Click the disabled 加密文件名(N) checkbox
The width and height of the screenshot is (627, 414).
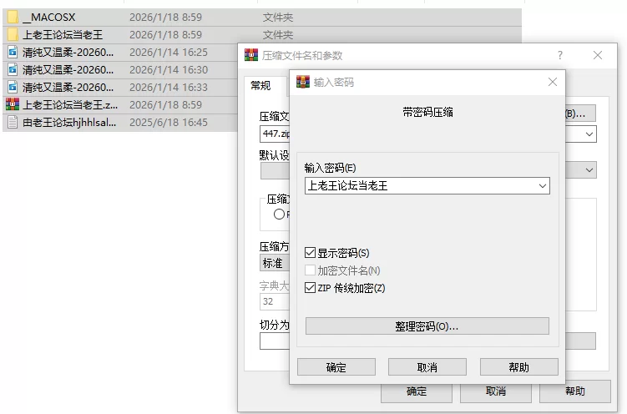click(310, 270)
